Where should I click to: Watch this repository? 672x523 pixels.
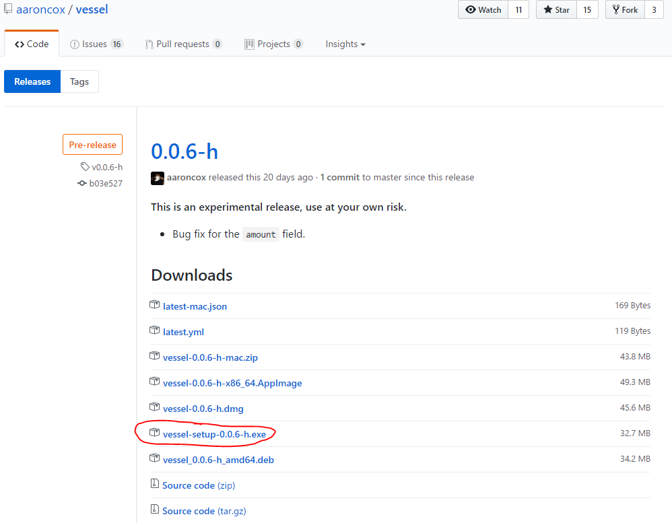pos(483,9)
